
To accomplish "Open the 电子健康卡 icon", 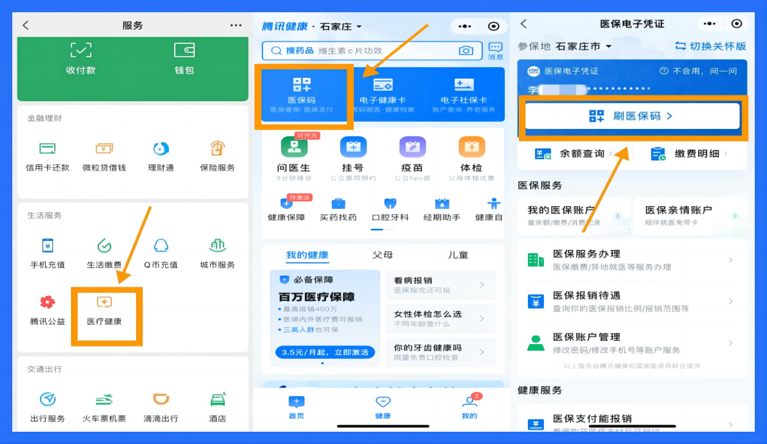I will point(383,93).
